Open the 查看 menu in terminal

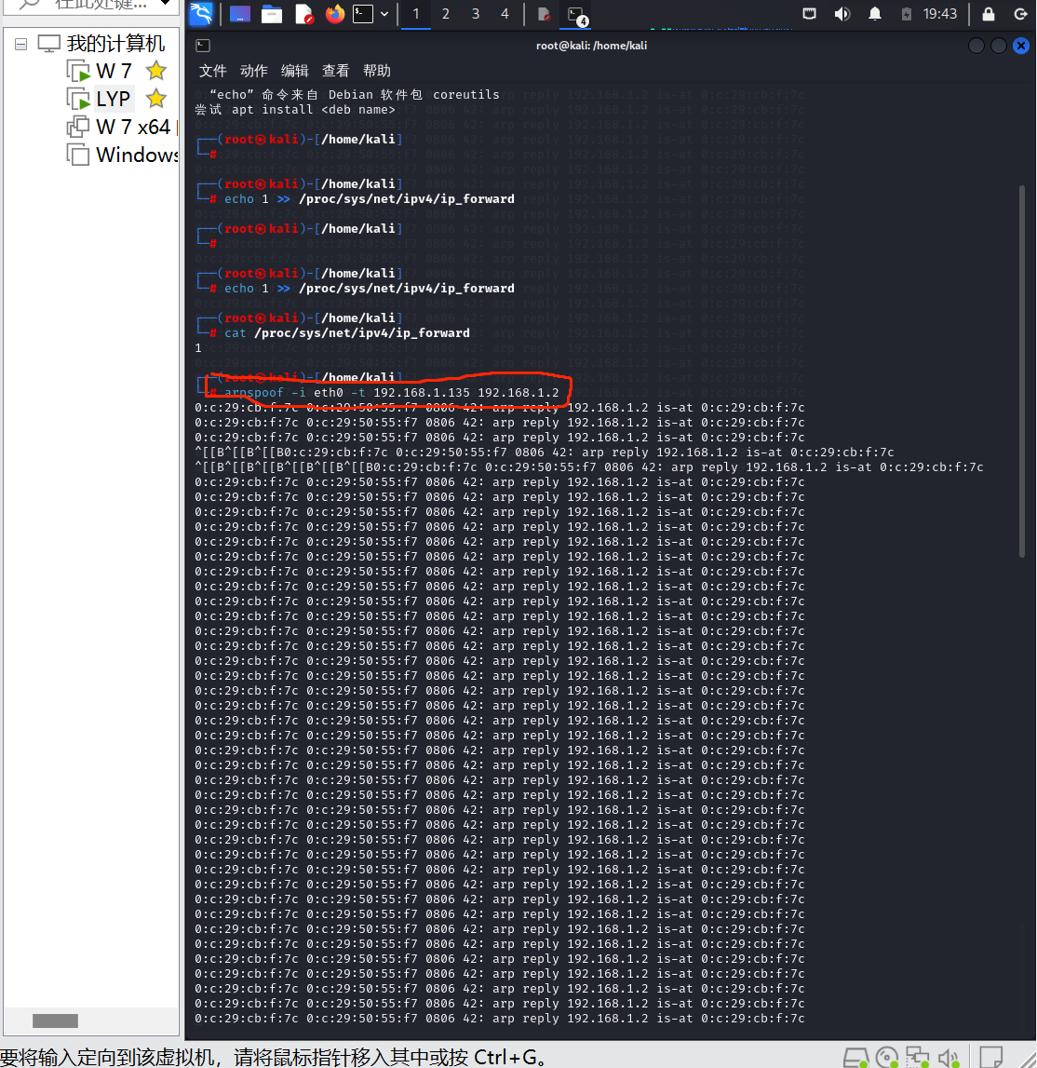336,71
